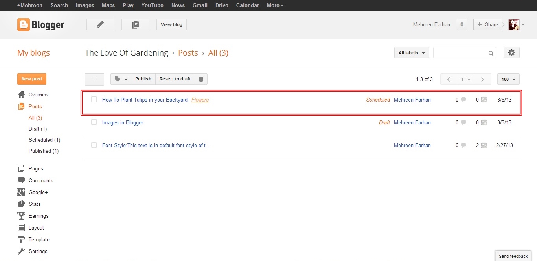Image resolution: width=537 pixels, height=261 pixels.
Task: Open Images in Blogger post title
Action: coord(123,122)
